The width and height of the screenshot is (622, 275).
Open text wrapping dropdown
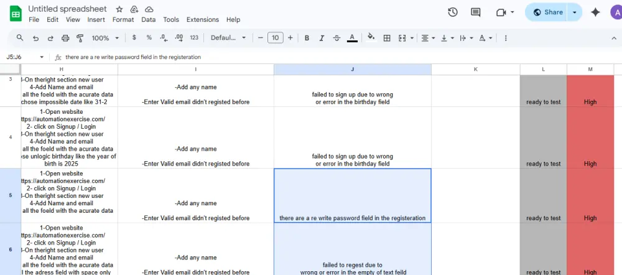(x=466, y=38)
